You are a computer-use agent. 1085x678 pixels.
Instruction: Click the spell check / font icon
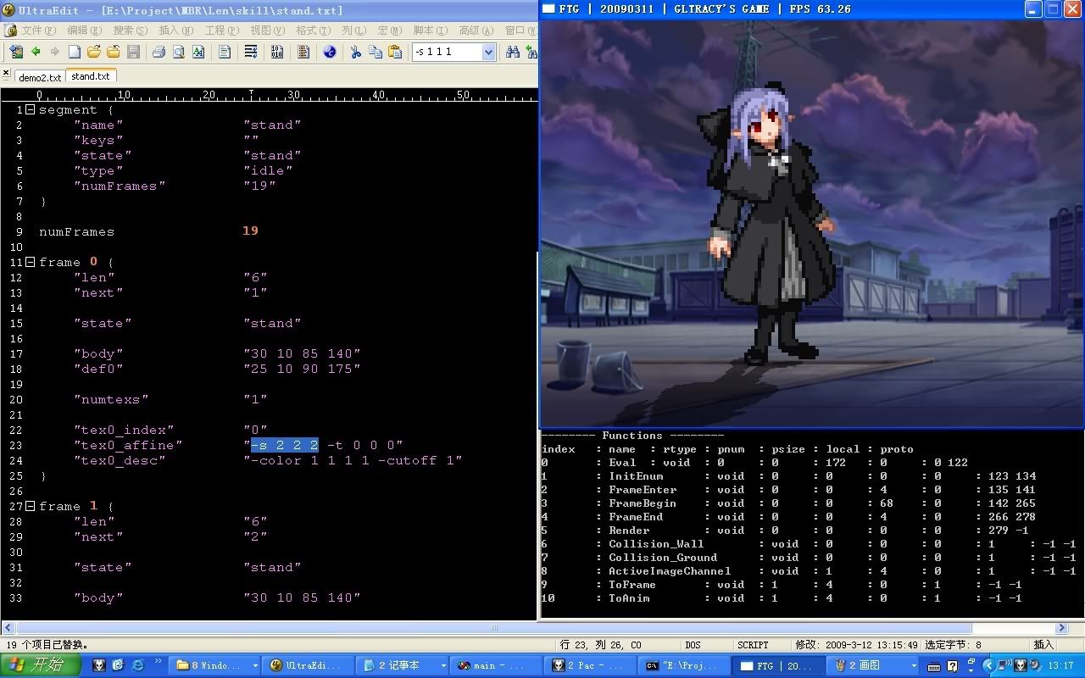point(198,52)
